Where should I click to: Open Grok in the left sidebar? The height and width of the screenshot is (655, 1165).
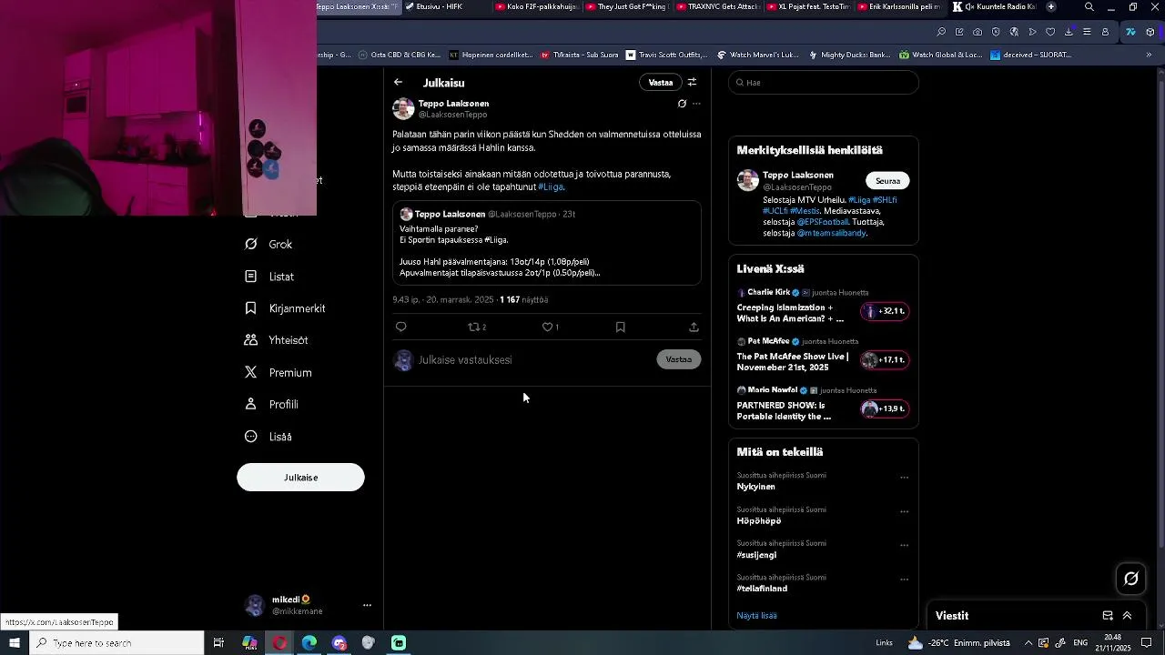268,244
